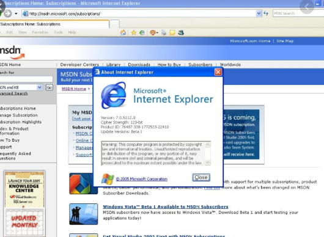Open the Site Map link
324x237 pixels.
tap(285, 41)
